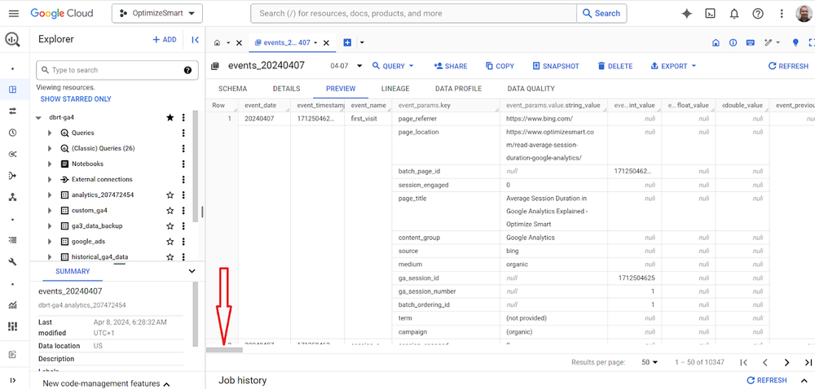Switch to the DATA PROFILE tab
Viewport: 815px width, 389px height.
[458, 89]
